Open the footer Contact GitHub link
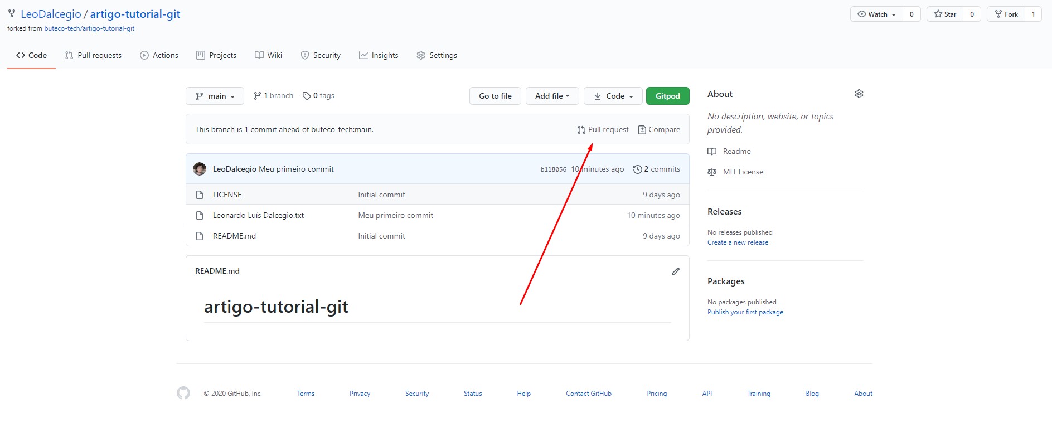Image resolution: width=1052 pixels, height=432 pixels. tap(589, 394)
